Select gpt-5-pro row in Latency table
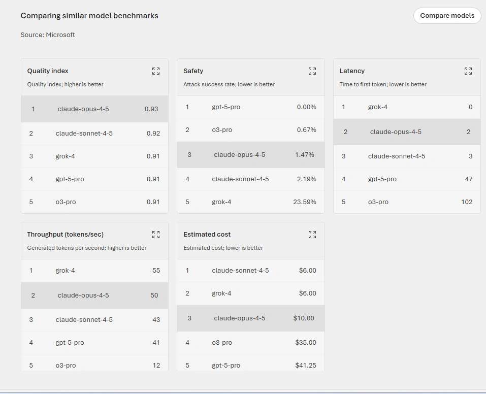Image resolution: width=486 pixels, height=394 pixels. (407, 179)
